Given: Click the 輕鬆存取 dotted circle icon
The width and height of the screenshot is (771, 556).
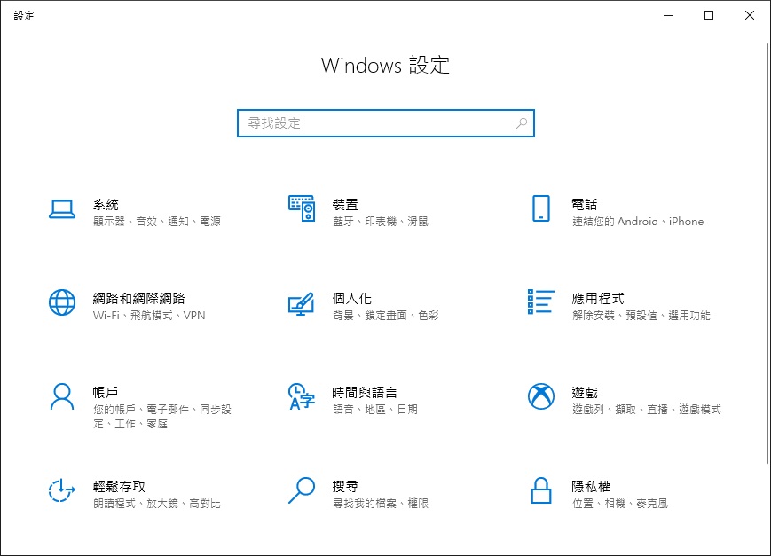Looking at the screenshot, I should [61, 490].
